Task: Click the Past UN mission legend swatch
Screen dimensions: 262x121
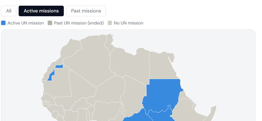Action: click(x=50, y=23)
